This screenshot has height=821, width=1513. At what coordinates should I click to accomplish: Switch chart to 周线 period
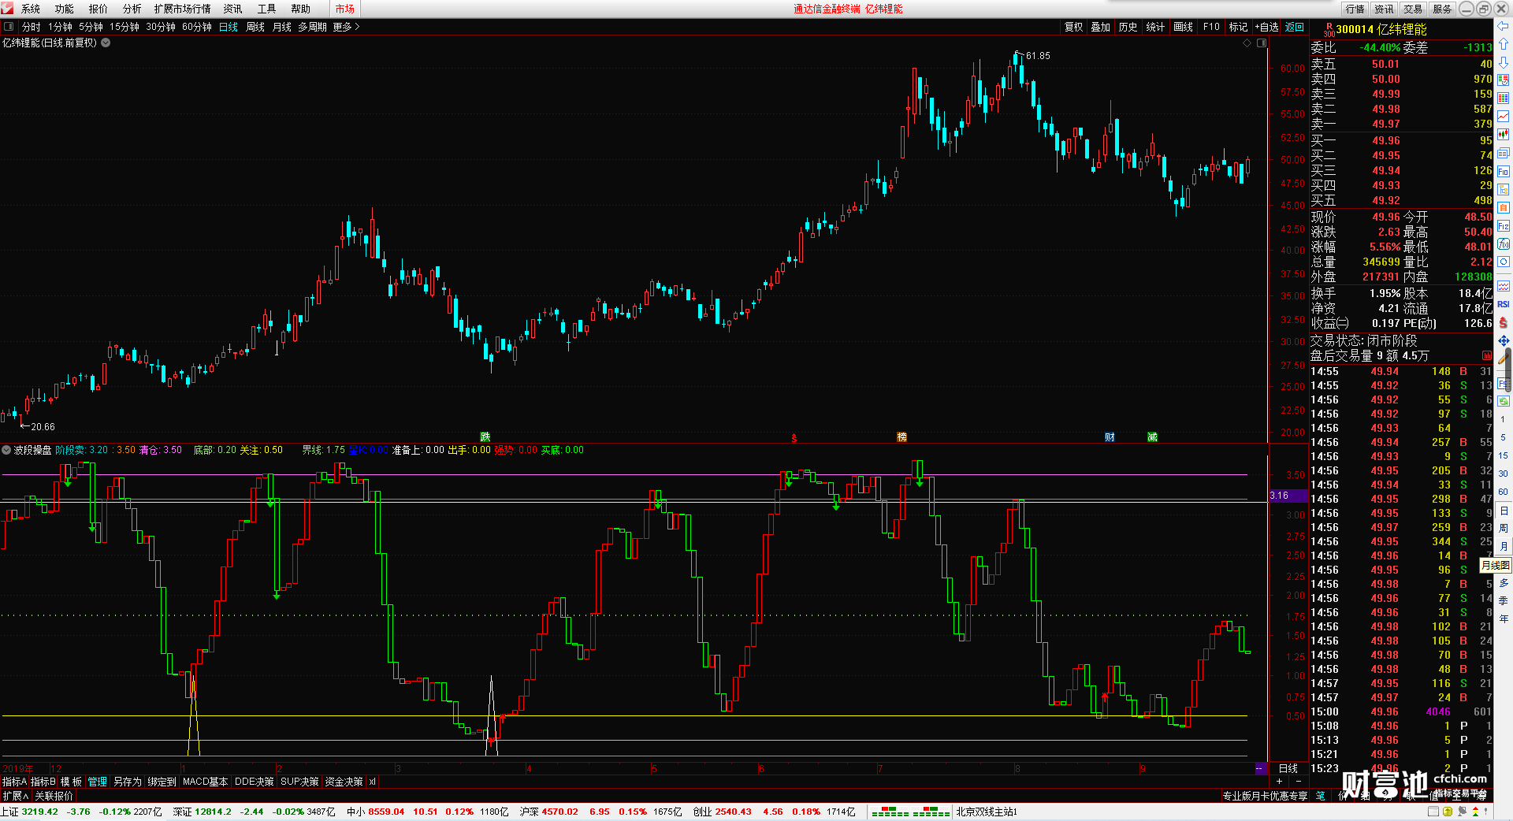click(255, 27)
